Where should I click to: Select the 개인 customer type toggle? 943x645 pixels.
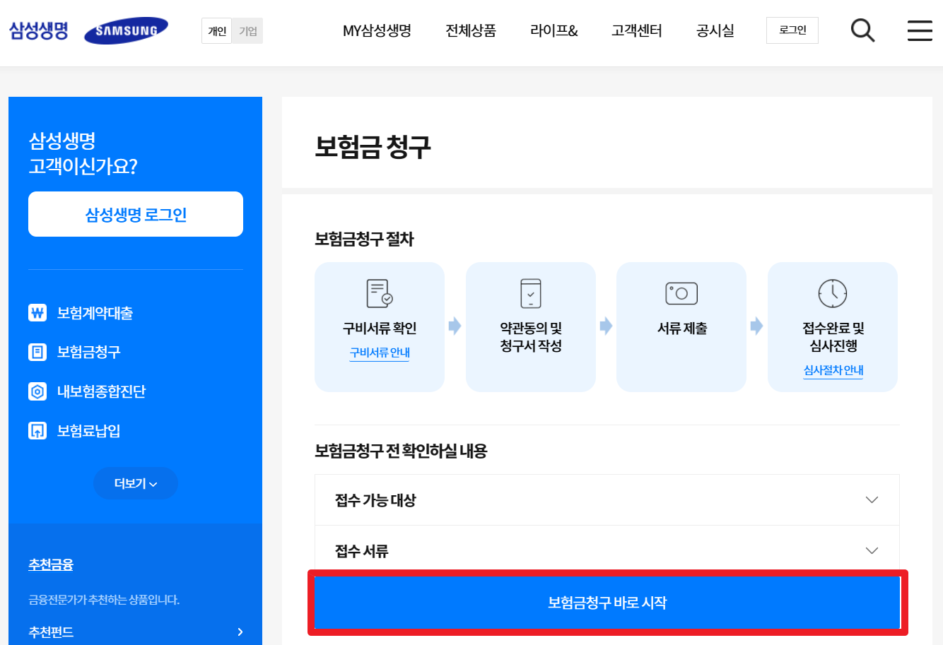point(217,31)
